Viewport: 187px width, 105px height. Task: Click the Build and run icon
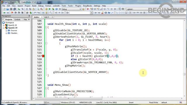click(x=53, y=9)
